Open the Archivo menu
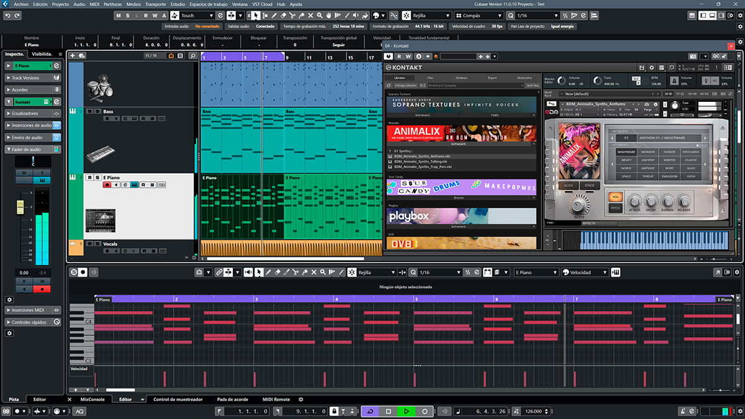Screen dimensions: 745x419 point(20,4)
